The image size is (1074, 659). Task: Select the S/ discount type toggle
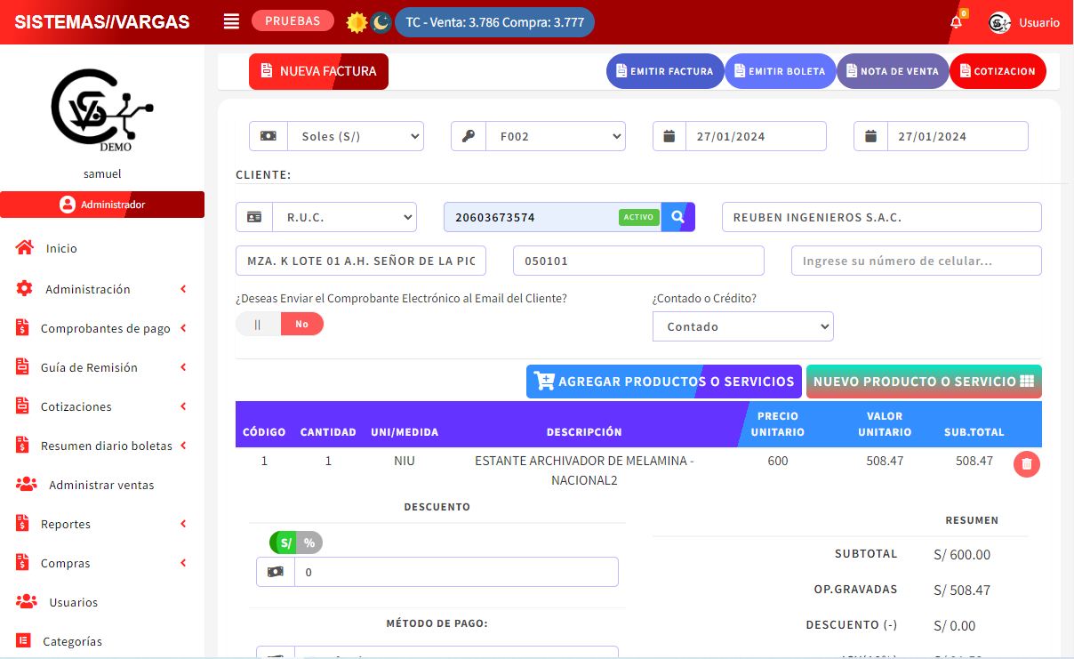click(x=285, y=542)
